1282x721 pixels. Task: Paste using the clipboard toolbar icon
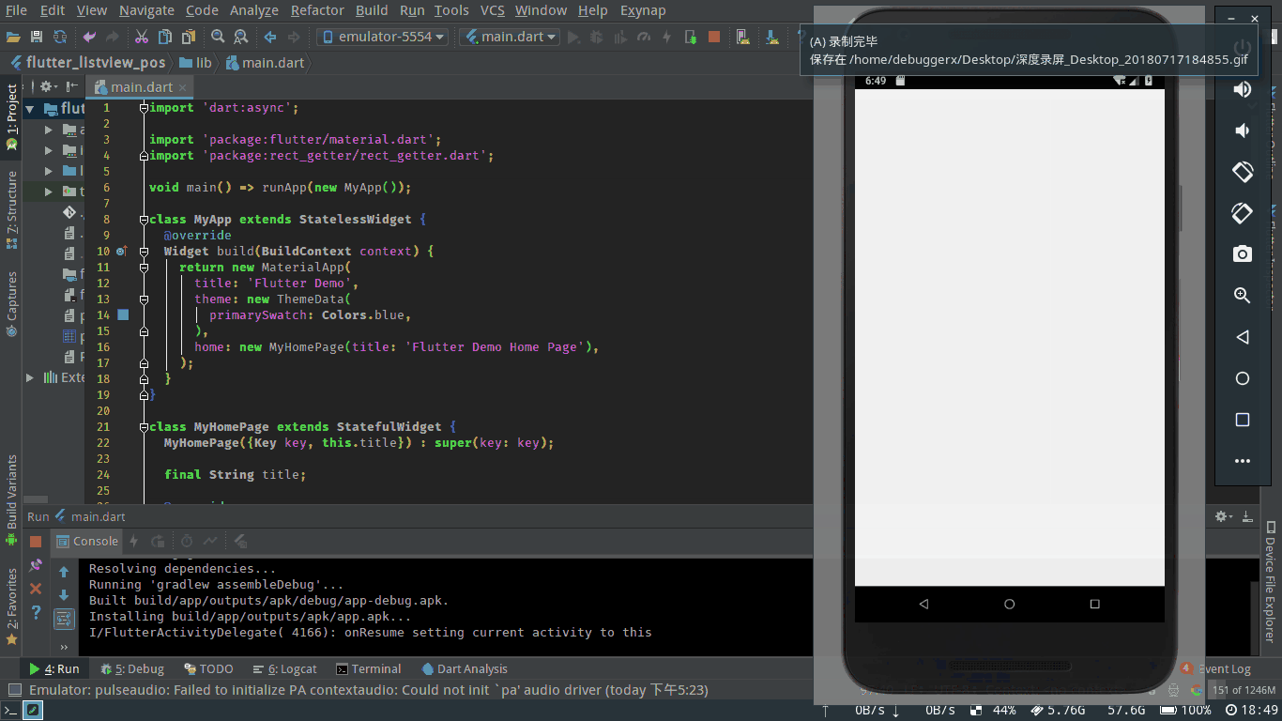click(189, 37)
